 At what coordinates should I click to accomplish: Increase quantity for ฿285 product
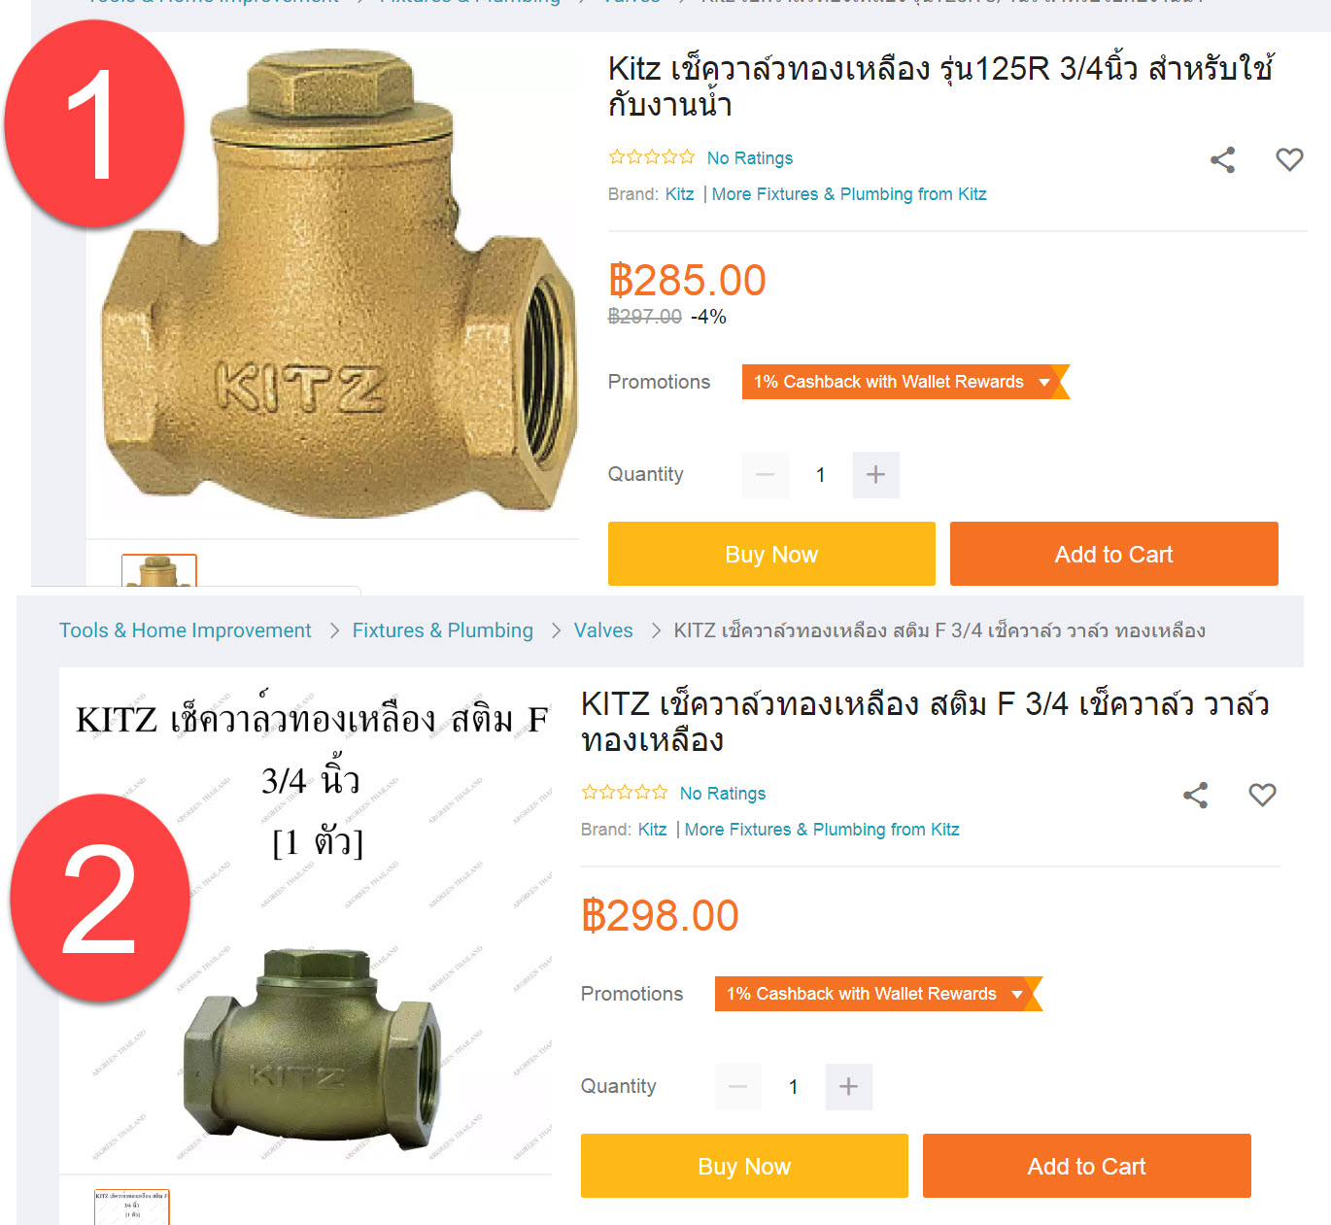875,475
